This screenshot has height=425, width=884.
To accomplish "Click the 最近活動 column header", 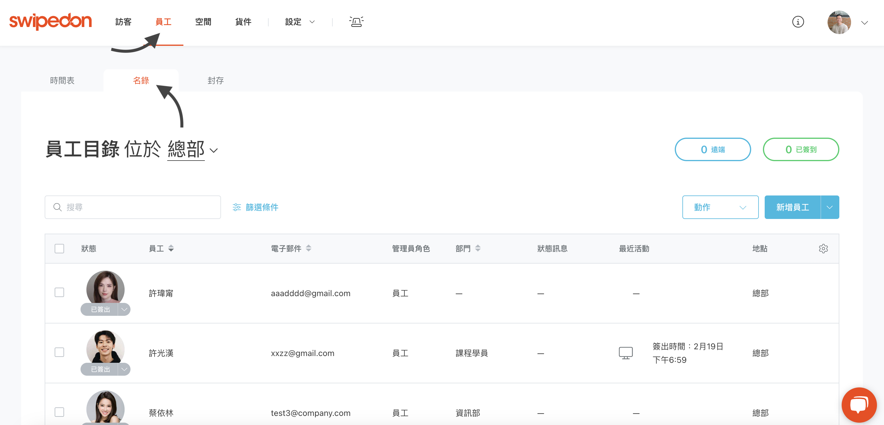I will point(634,249).
